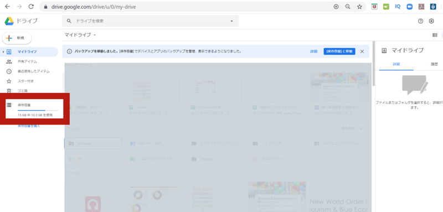Open the Adobe Acrobat extension icon
Screen dimensions: 443x212
[x=421, y=7]
